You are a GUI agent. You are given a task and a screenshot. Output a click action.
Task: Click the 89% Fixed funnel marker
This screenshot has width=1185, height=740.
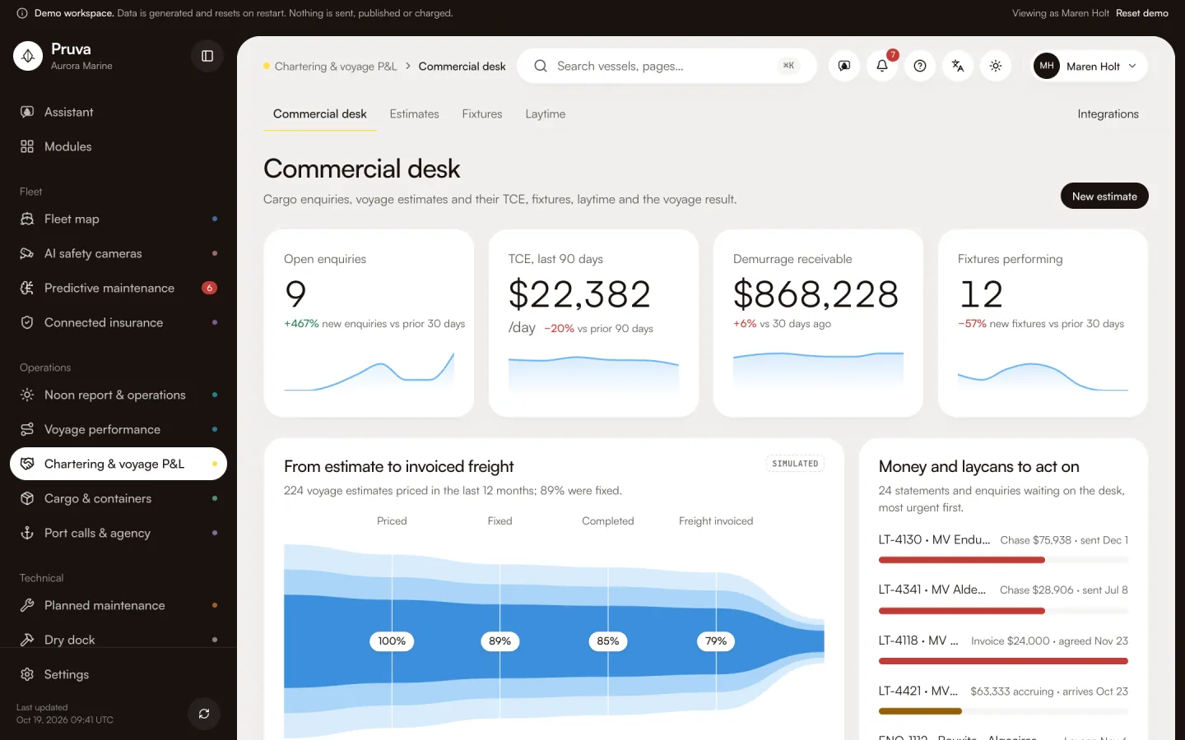(500, 641)
